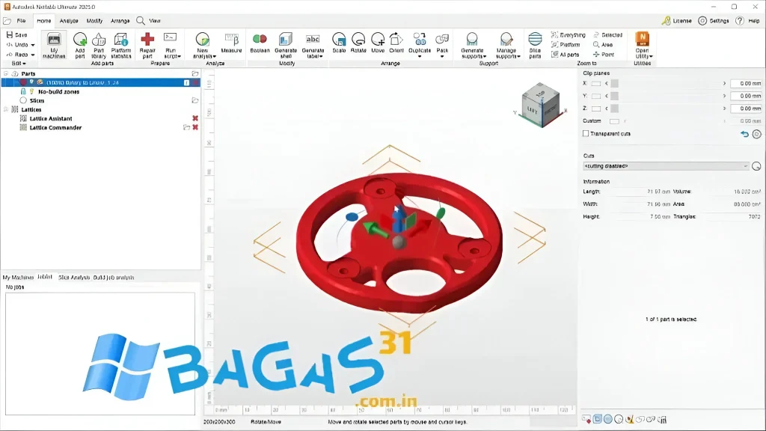
Task: Click the search magnifier in the menu bar
Action: coord(141,20)
